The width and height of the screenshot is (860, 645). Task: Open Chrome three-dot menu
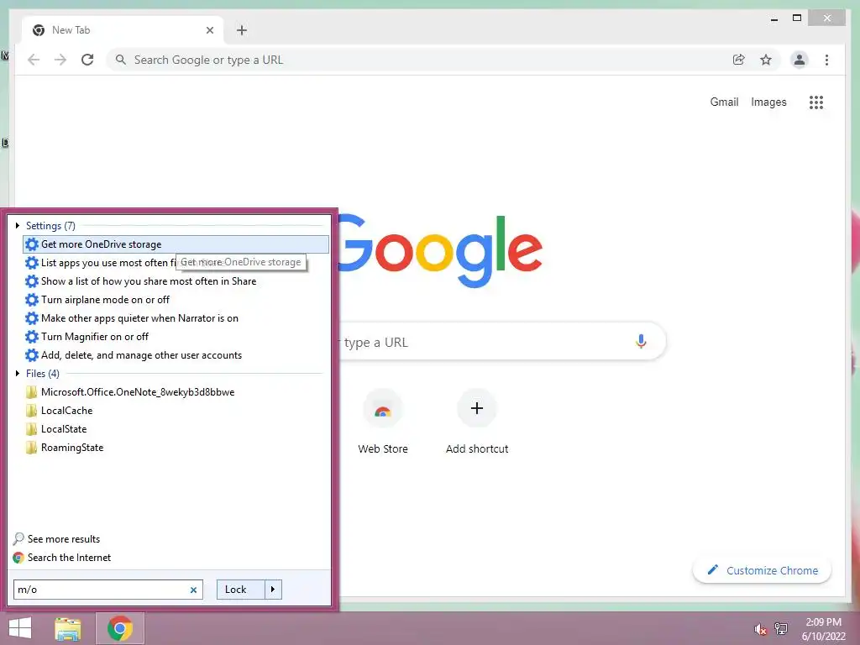[826, 60]
